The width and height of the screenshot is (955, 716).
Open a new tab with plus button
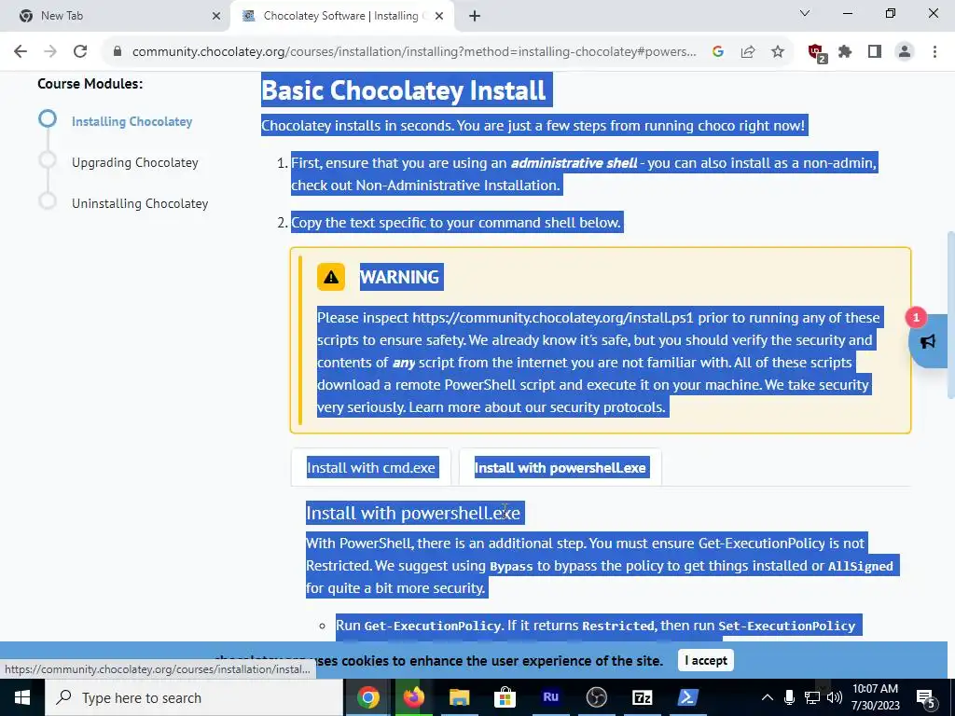click(x=475, y=17)
